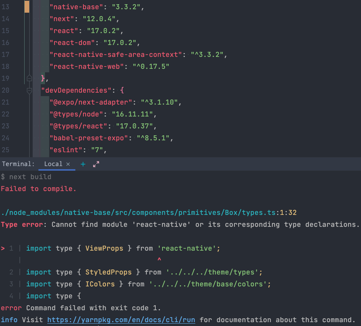Click the "react" key on line 15
361x326 pixels.
(64, 31)
